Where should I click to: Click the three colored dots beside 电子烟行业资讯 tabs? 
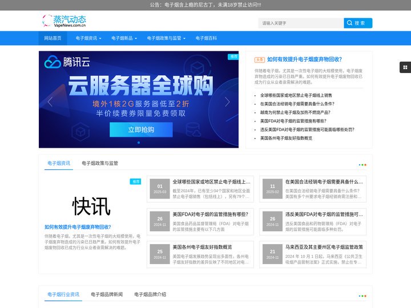click(x=362, y=296)
